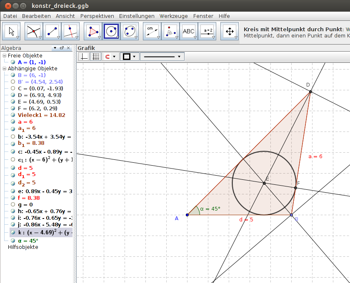
Task: Choose the ellipse/conic tool
Action: click(129, 31)
